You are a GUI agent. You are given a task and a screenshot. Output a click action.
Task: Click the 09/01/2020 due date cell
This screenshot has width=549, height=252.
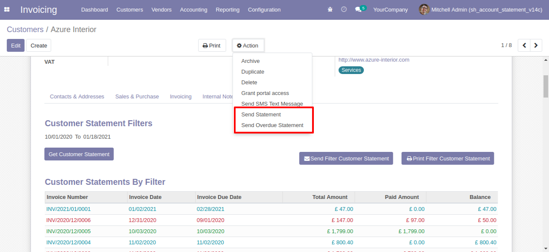[x=210, y=220]
